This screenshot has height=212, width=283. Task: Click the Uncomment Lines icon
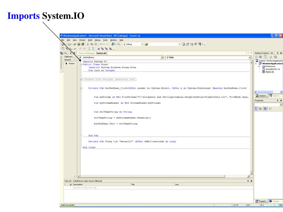(x=93, y=49)
